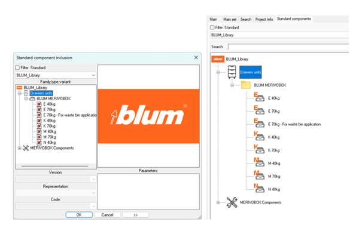
Task: Open the Version dropdown
Action: click(x=56, y=179)
